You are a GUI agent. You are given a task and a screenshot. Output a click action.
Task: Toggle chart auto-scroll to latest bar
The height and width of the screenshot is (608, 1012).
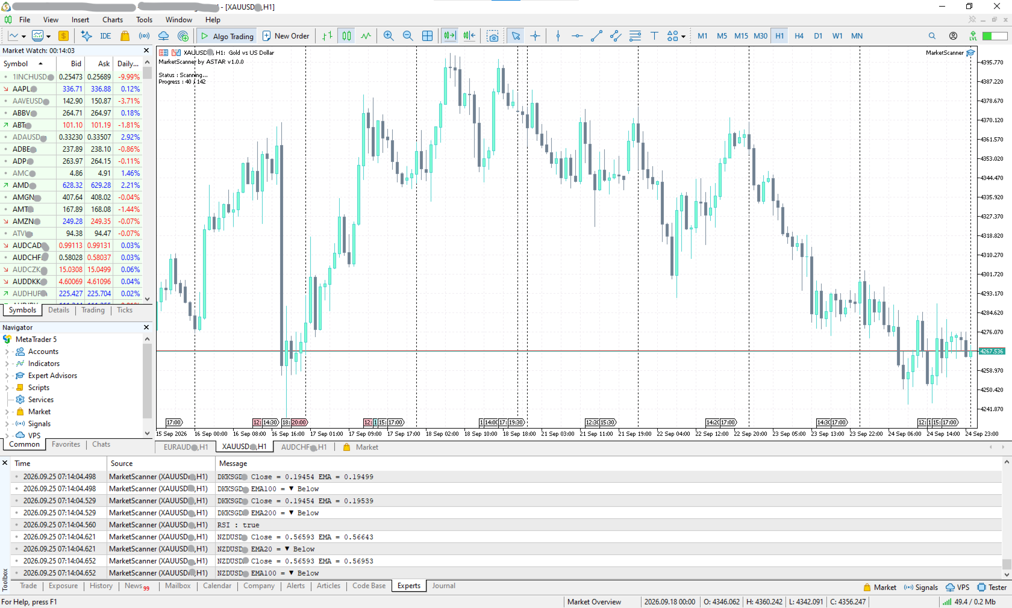[x=450, y=36]
